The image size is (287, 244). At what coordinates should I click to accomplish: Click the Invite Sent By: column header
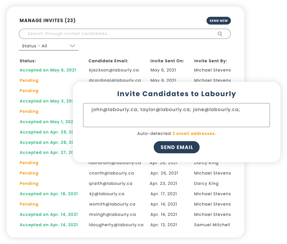210,61
